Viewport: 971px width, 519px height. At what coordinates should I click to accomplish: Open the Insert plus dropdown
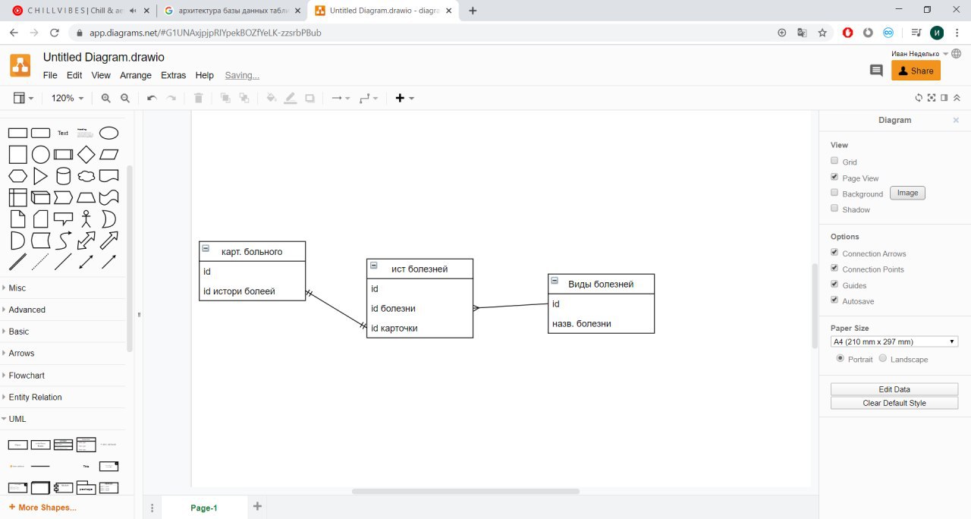point(405,98)
